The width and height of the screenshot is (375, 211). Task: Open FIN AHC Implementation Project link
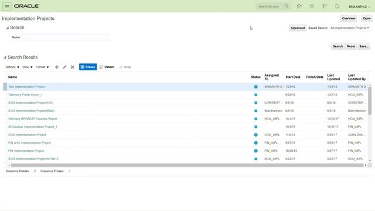pyautogui.click(x=29, y=143)
